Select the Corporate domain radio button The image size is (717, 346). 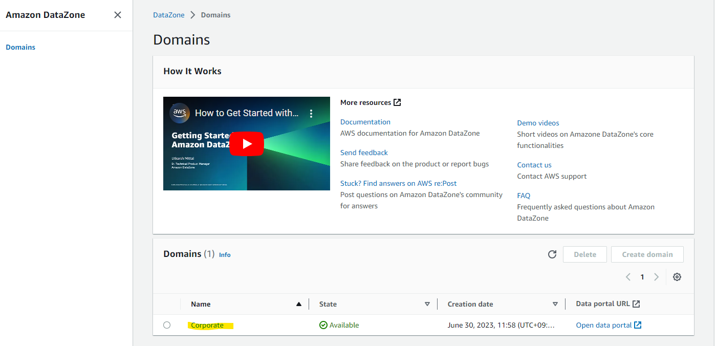point(167,325)
